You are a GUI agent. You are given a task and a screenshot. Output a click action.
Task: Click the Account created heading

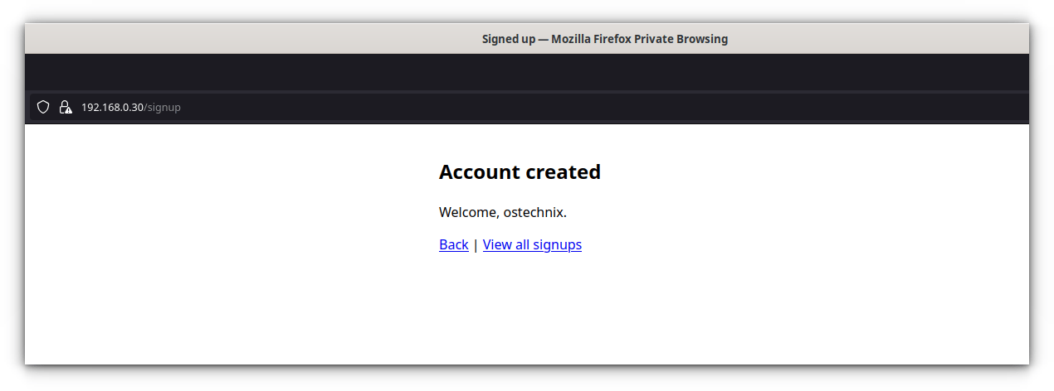pyautogui.click(x=520, y=172)
